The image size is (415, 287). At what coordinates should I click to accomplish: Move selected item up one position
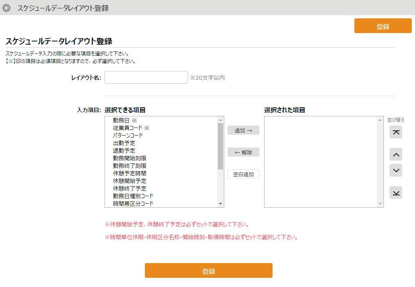coord(396,154)
